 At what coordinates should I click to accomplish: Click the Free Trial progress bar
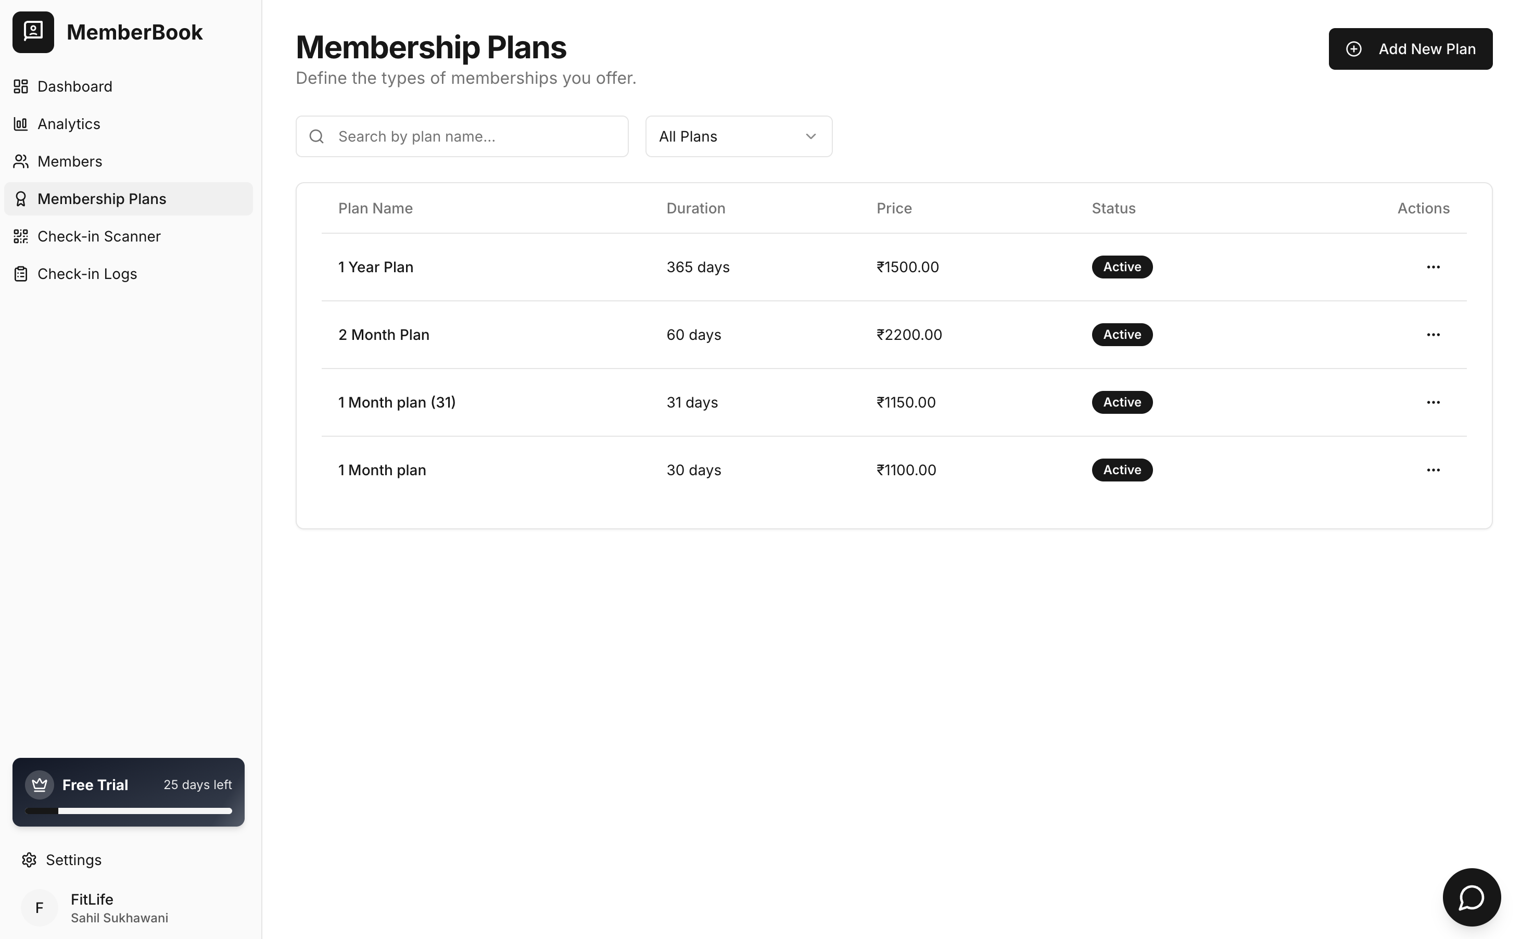[x=129, y=810]
